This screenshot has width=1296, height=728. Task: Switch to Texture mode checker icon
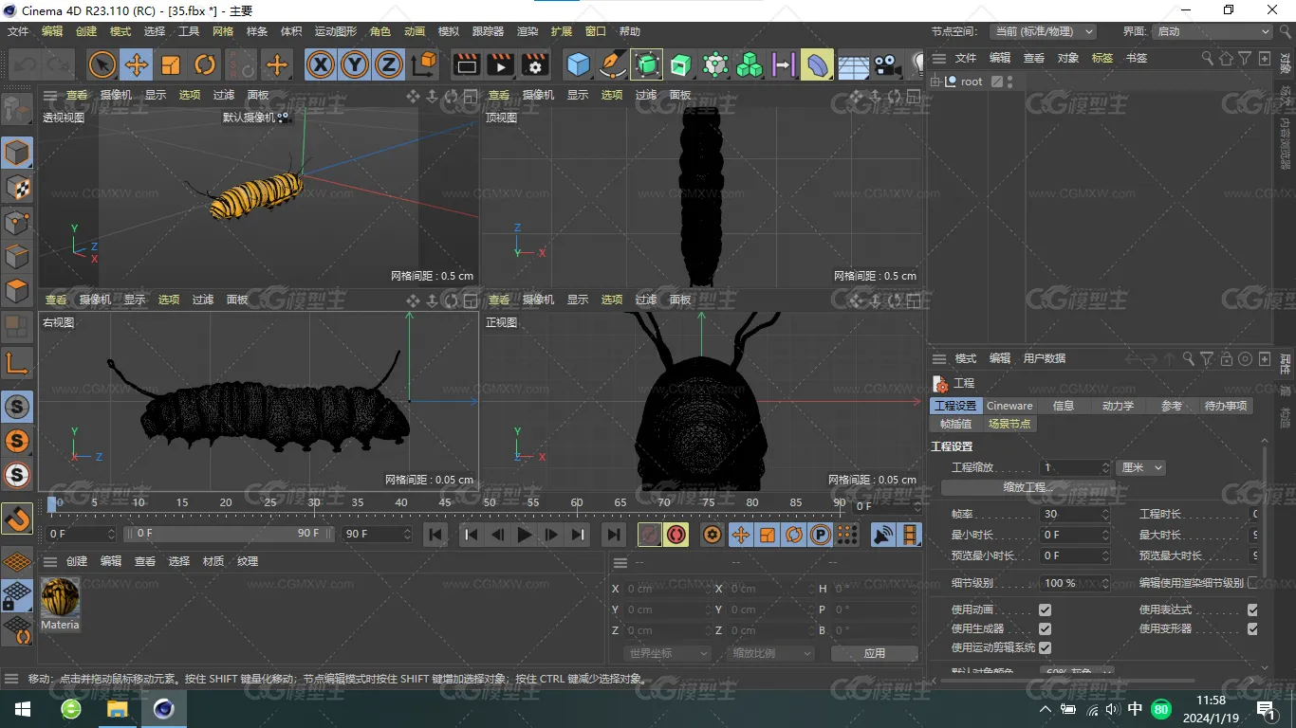pos(17,187)
